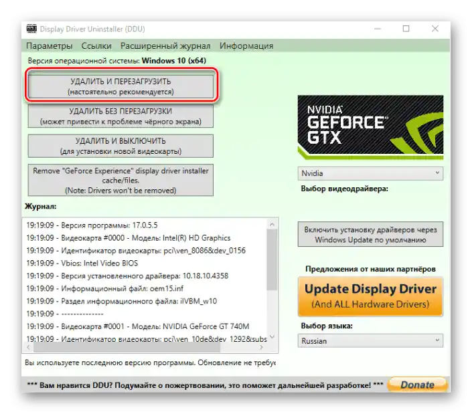This screenshot has height=414, width=472.
Task: Select log line 'Модель: Intel(R) HD Graphics'
Action: click(129, 238)
